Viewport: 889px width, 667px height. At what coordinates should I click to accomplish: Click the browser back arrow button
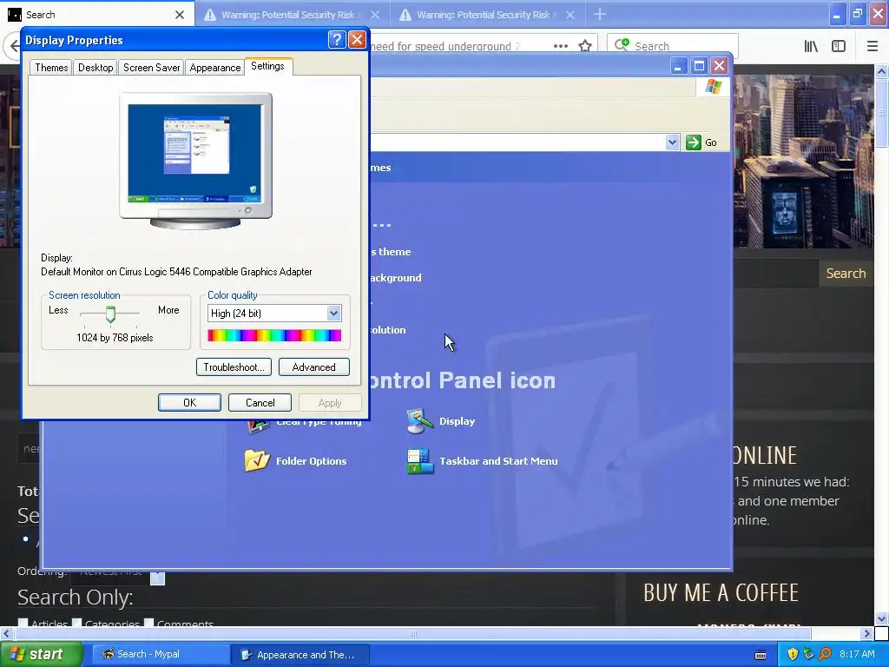pyautogui.click(x=14, y=46)
